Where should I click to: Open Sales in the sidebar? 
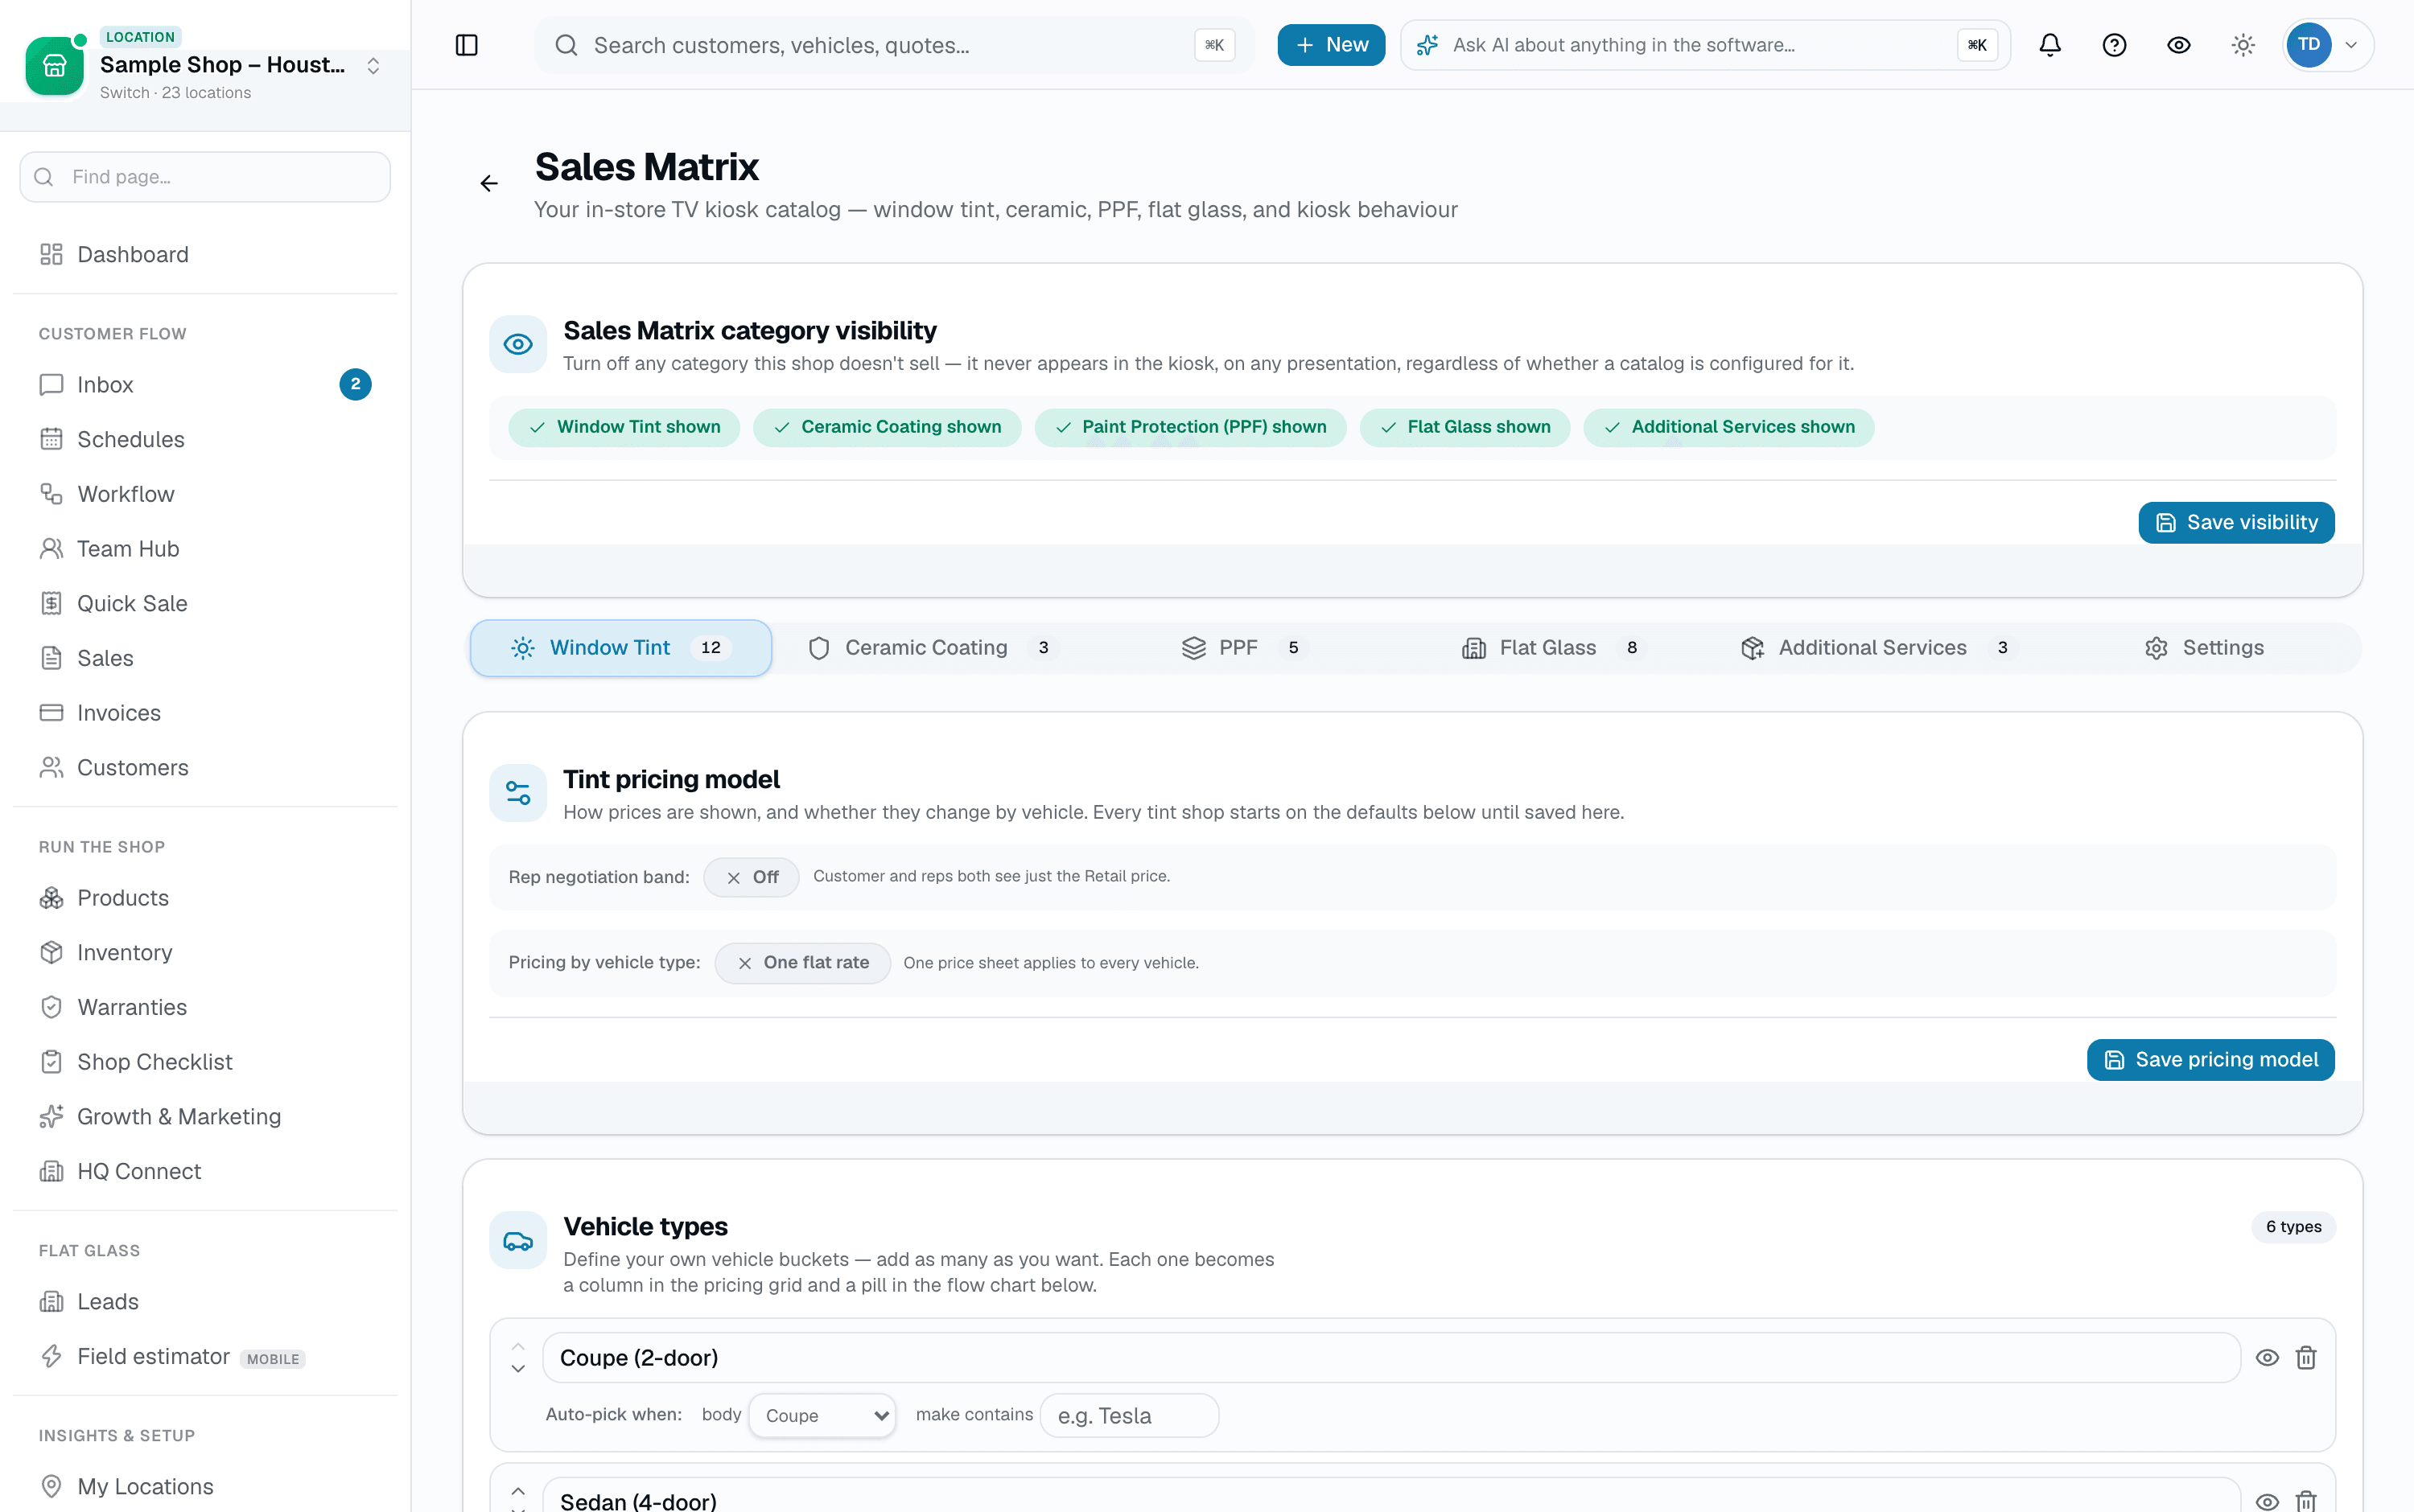tap(205, 658)
